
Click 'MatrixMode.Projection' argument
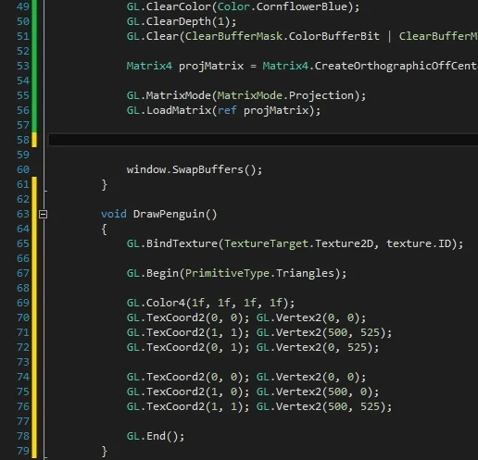pos(285,95)
